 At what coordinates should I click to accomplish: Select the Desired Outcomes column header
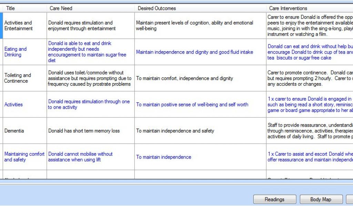[157, 8]
